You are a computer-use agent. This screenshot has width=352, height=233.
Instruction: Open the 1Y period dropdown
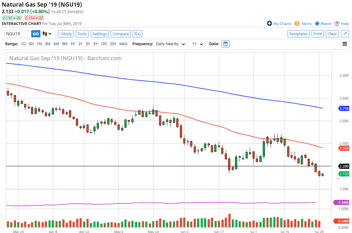[x=198, y=44]
